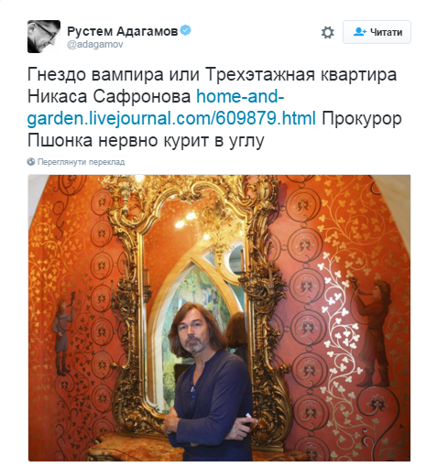Image resolution: width=437 pixels, height=466 pixels.
Task: Click the globe icon beside translation
Action: coord(31,161)
